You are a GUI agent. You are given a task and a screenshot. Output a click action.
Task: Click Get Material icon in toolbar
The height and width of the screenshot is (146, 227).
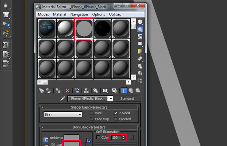pyautogui.click(x=42, y=91)
